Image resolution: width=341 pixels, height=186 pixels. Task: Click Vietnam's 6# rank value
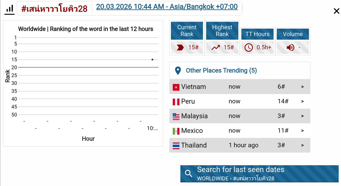click(281, 87)
